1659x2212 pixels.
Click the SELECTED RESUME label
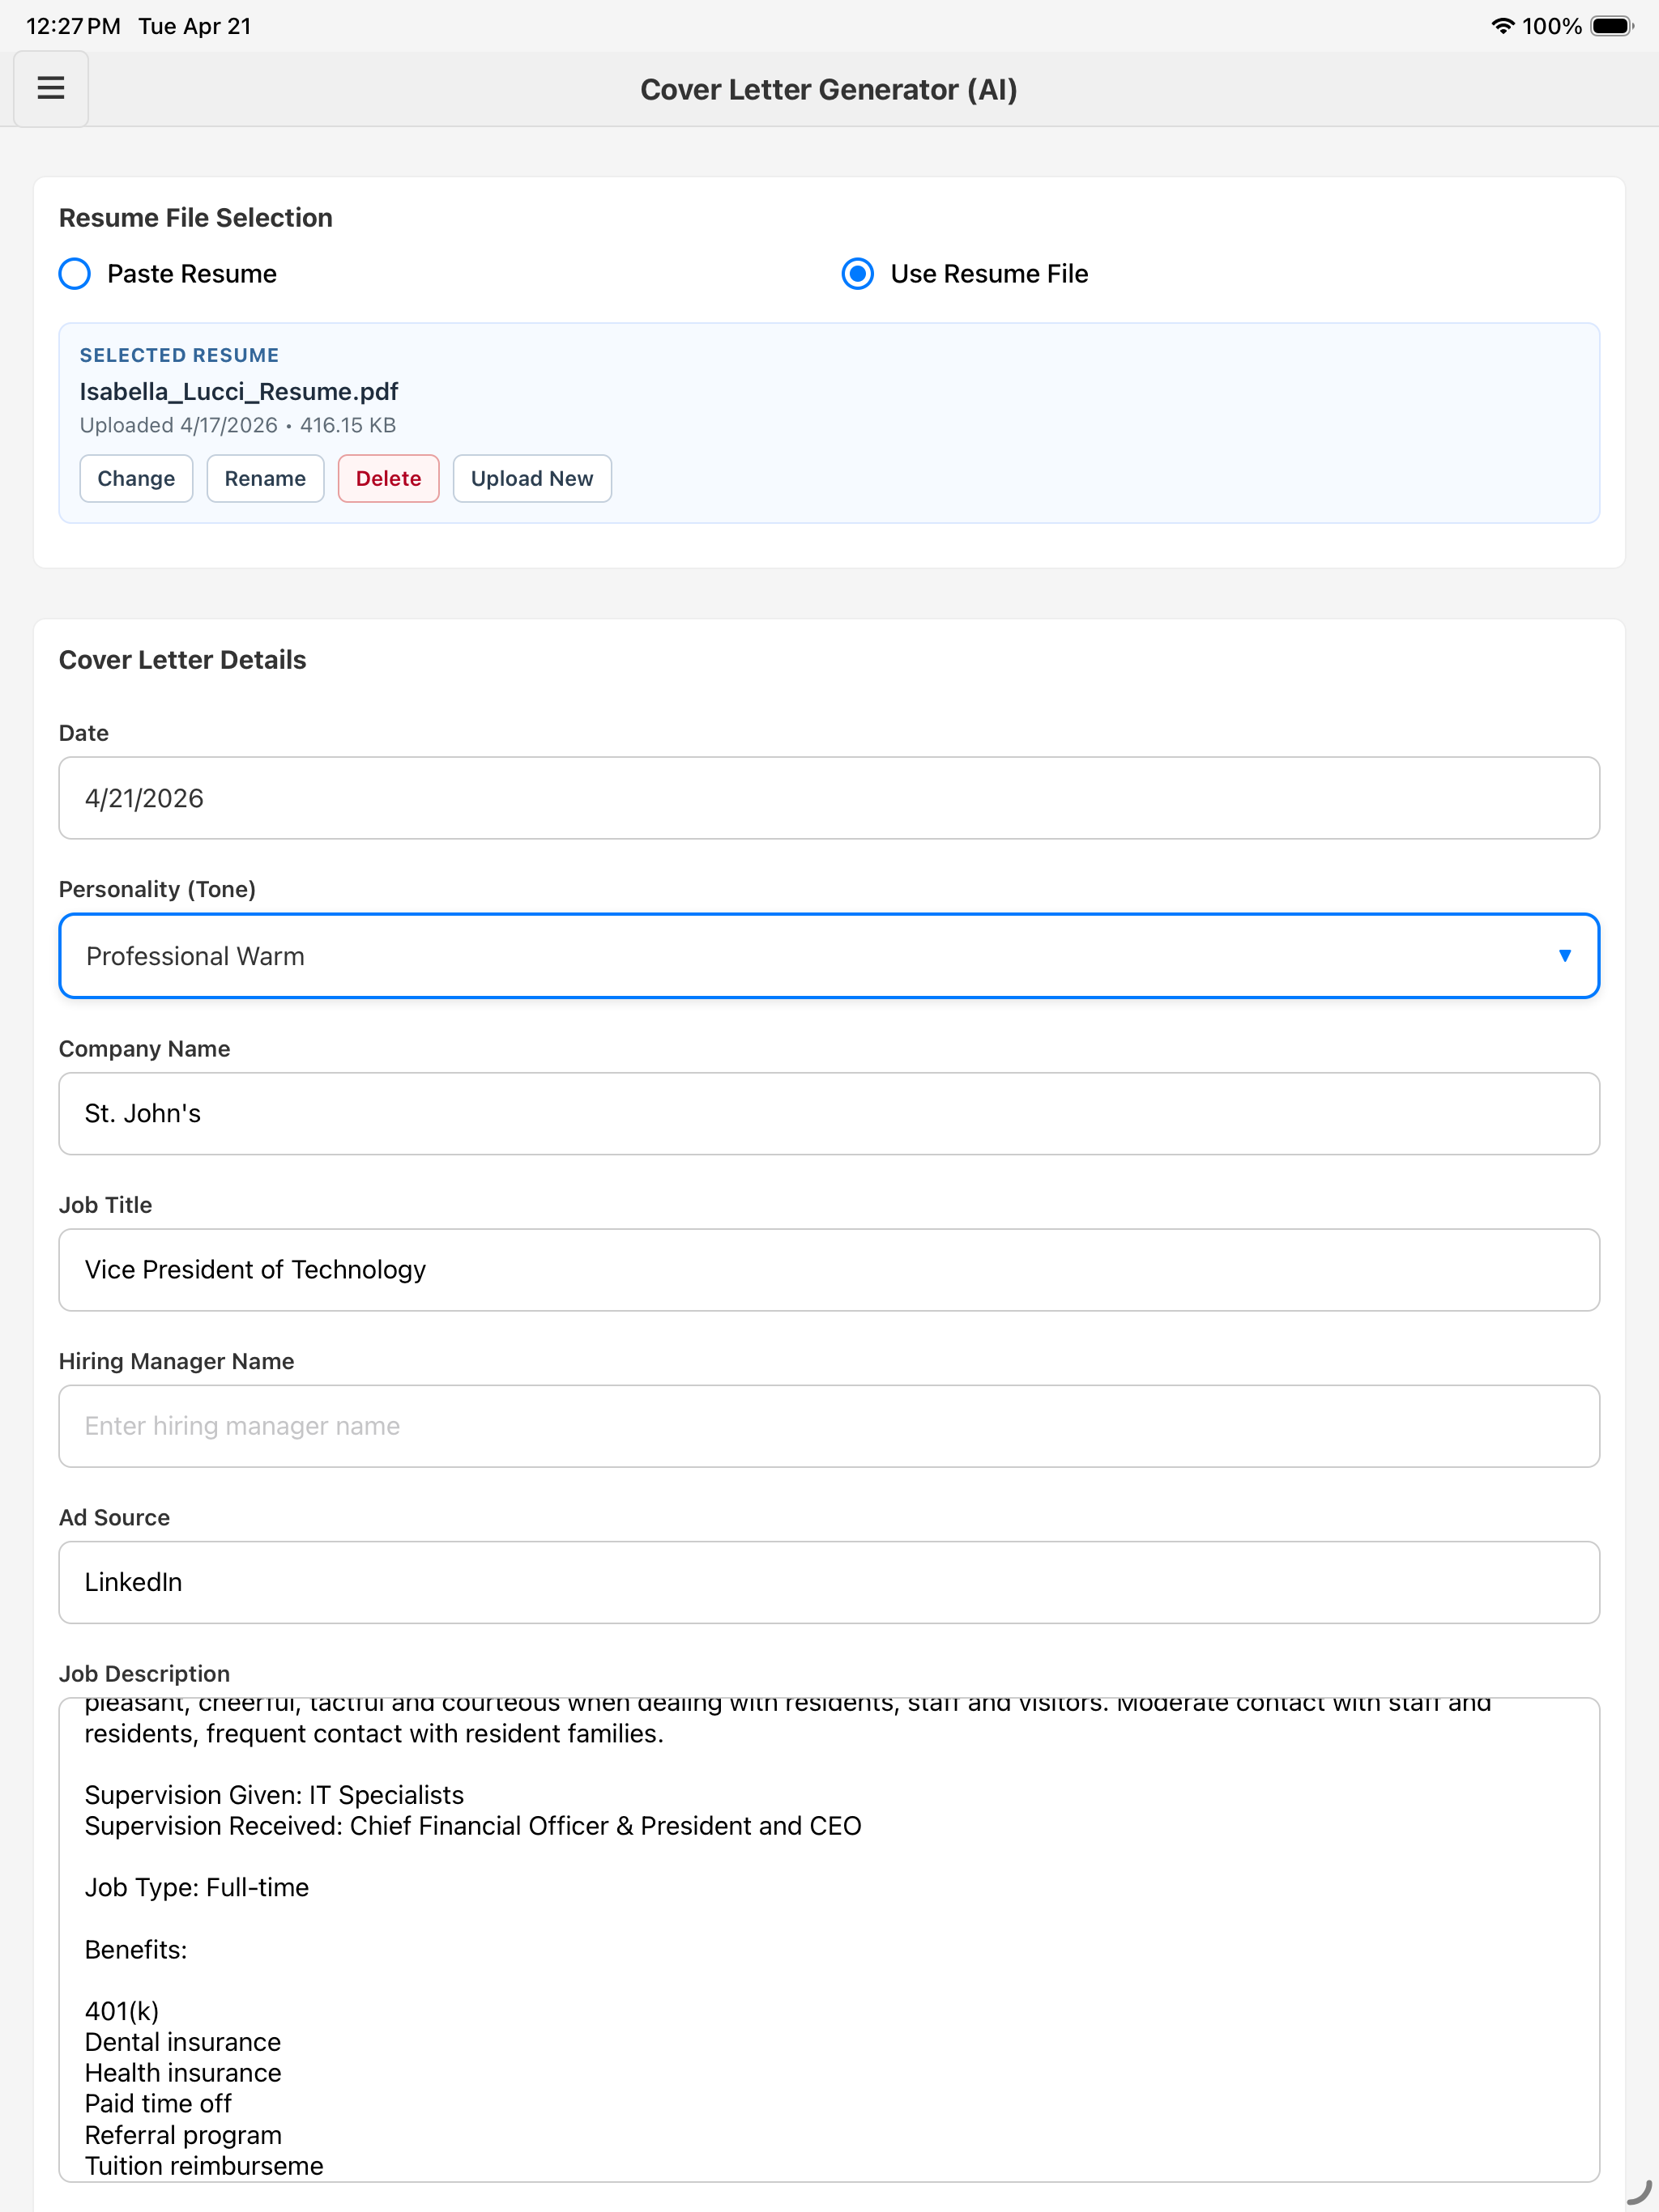tap(180, 355)
